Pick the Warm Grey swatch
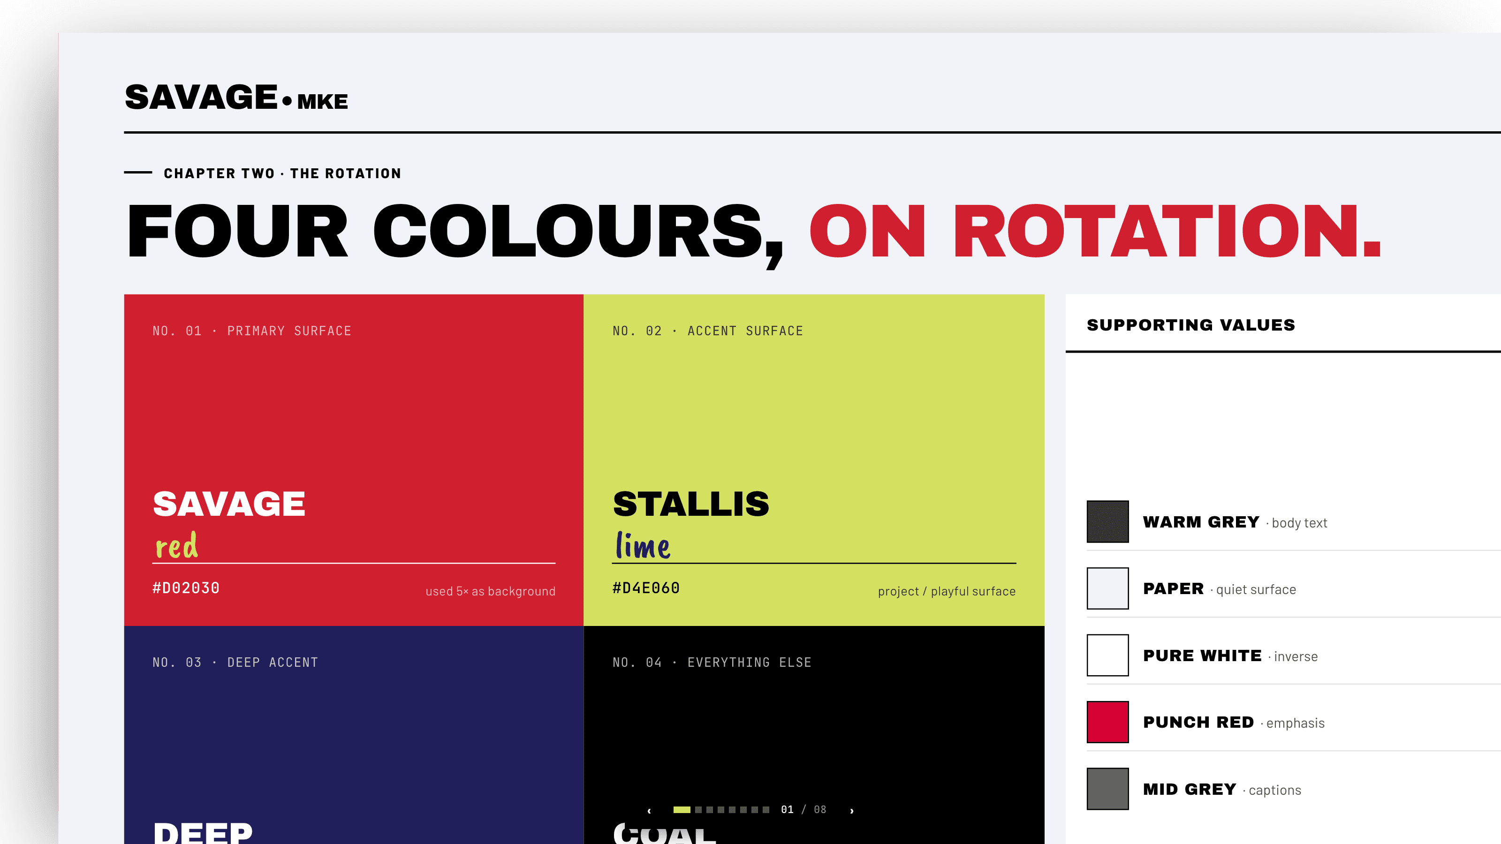Viewport: 1501px width, 844px height. (x=1107, y=521)
